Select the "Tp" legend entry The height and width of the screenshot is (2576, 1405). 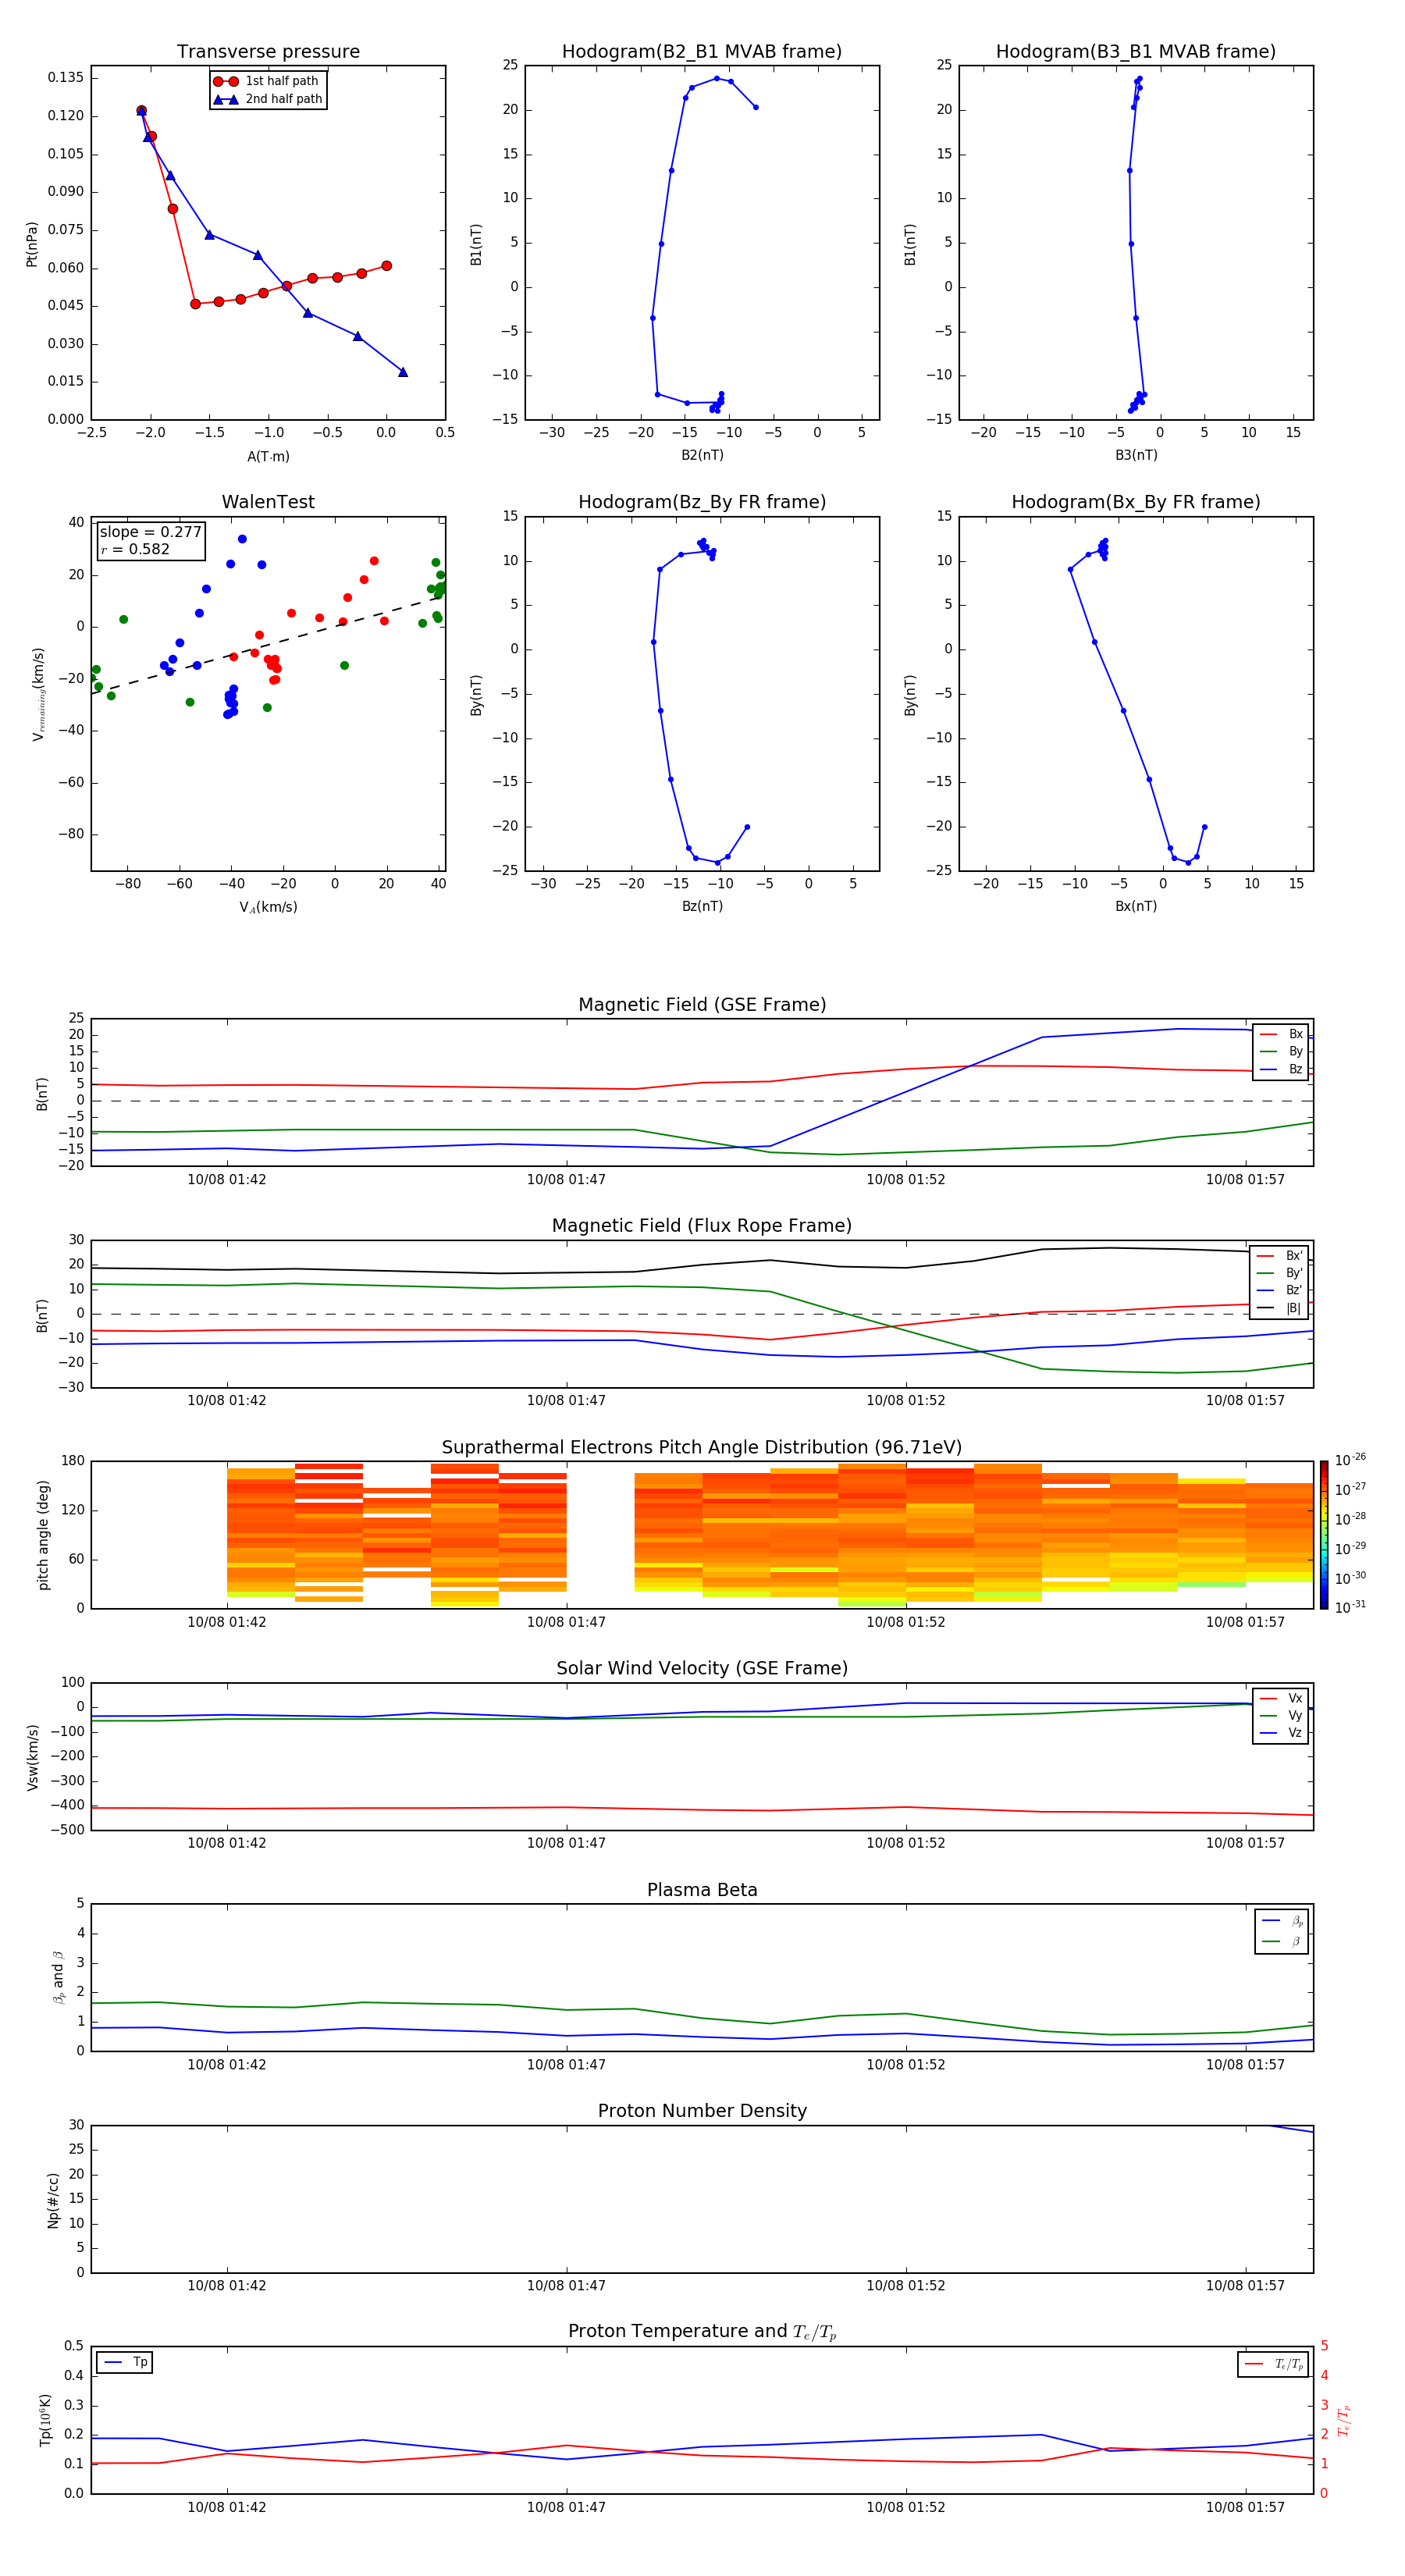pyautogui.click(x=126, y=2362)
